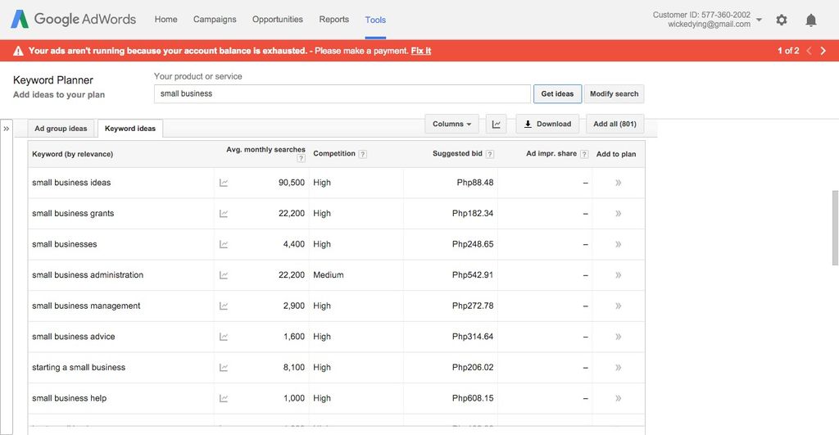Viewport: 839px width, 435px height.
Task: Click the Modify search button
Action: (x=615, y=93)
